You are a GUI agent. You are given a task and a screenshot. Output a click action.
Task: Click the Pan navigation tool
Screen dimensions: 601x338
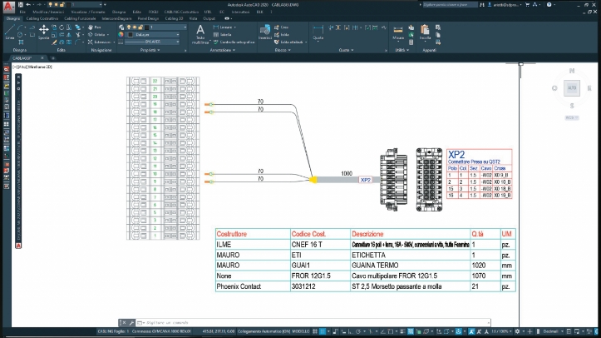click(94, 27)
